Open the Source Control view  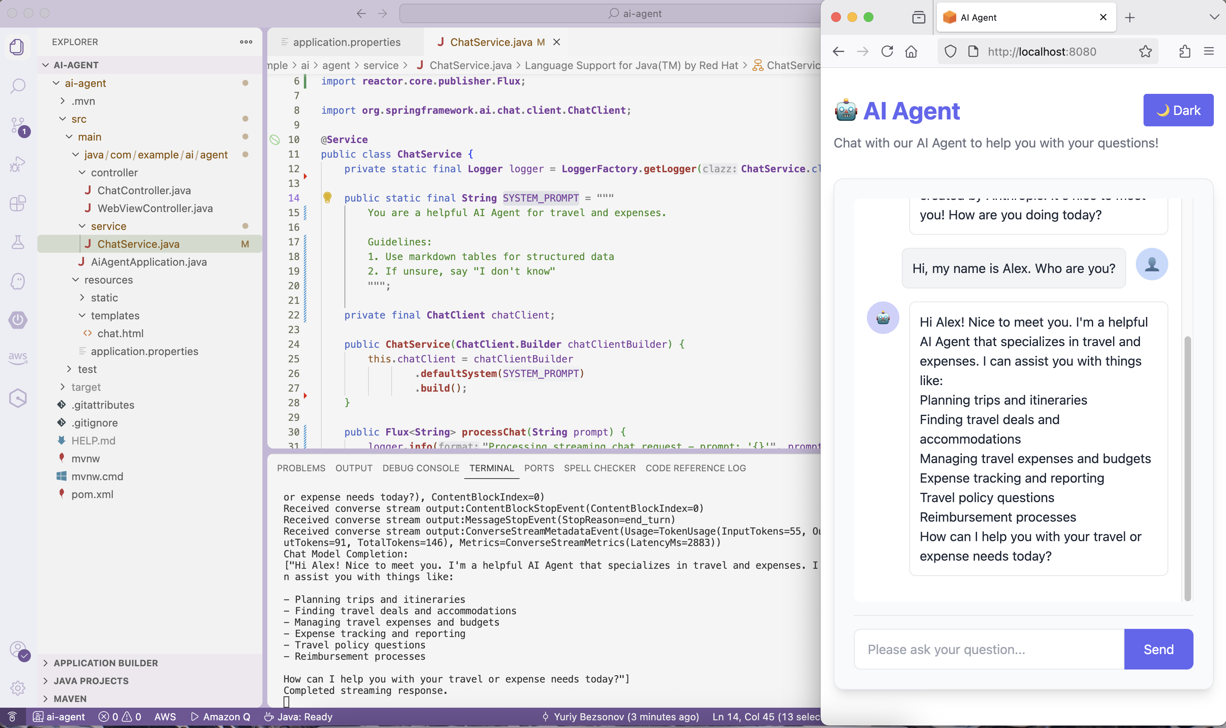click(17, 125)
